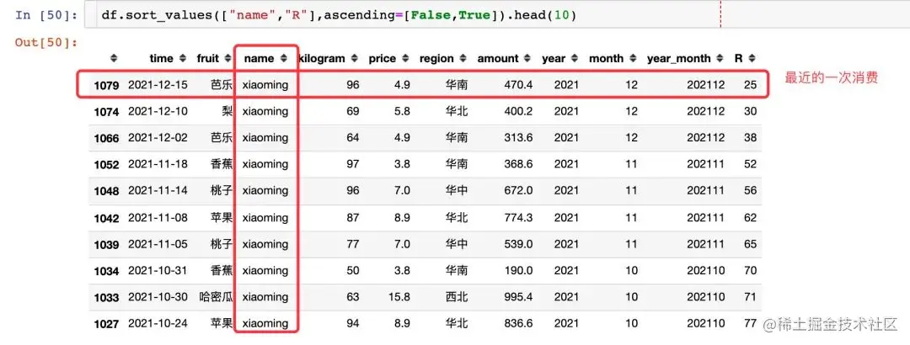The width and height of the screenshot is (910, 345).
Task: Click the year column header label
Action: click(554, 59)
